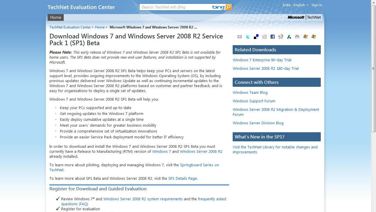Click Home breadcrumb link
This screenshot has width=376, height=212.
(x=100, y=27)
